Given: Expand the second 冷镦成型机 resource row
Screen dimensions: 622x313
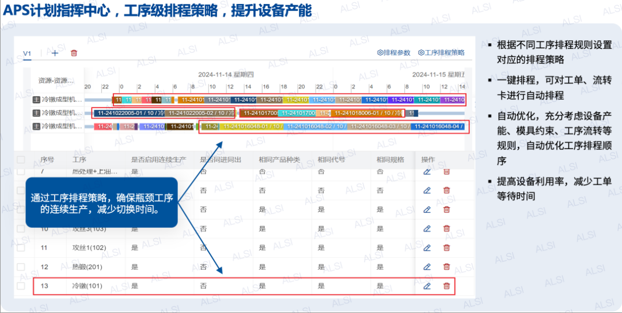Looking at the screenshot, I should (x=36, y=113).
